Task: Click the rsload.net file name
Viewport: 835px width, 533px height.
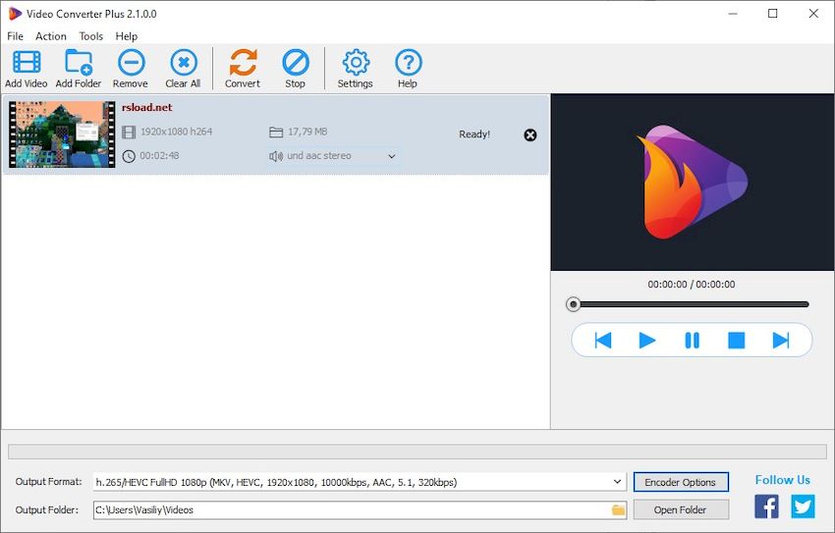Action: tap(147, 107)
